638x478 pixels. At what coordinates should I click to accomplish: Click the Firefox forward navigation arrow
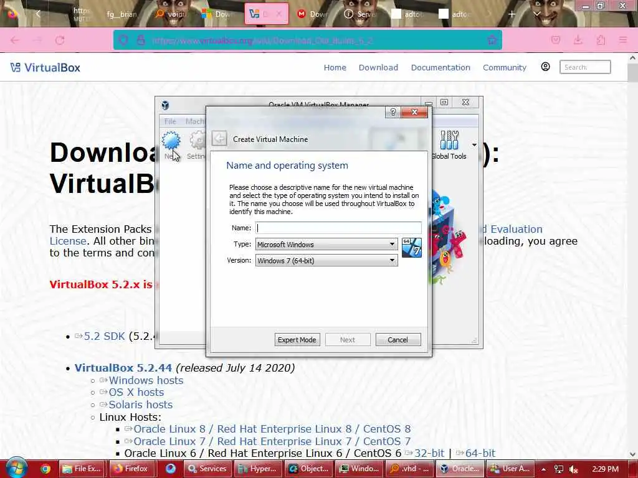tap(37, 40)
